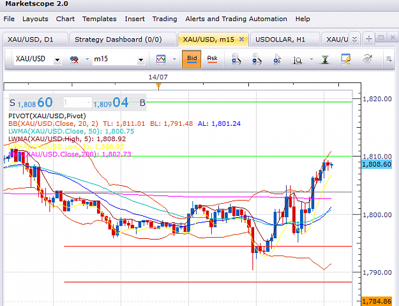Show the hidden tabs overflow list

click(x=354, y=39)
